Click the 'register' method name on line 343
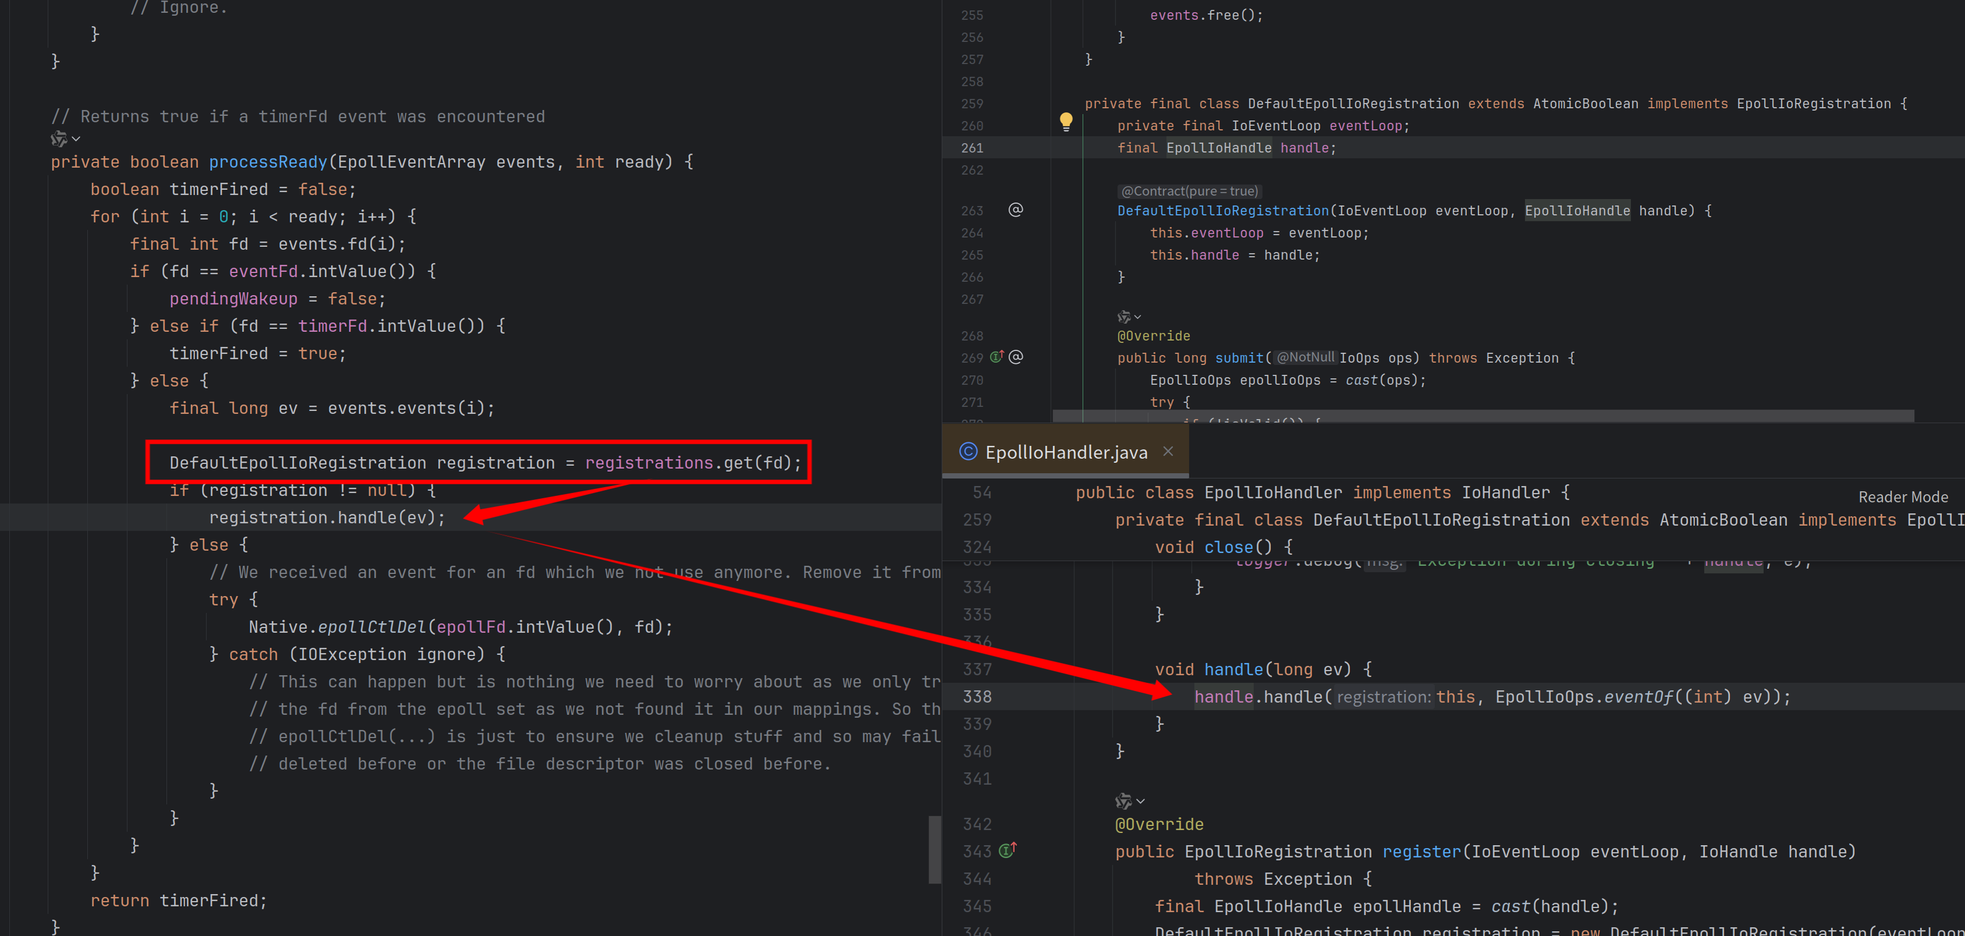 coord(1421,852)
